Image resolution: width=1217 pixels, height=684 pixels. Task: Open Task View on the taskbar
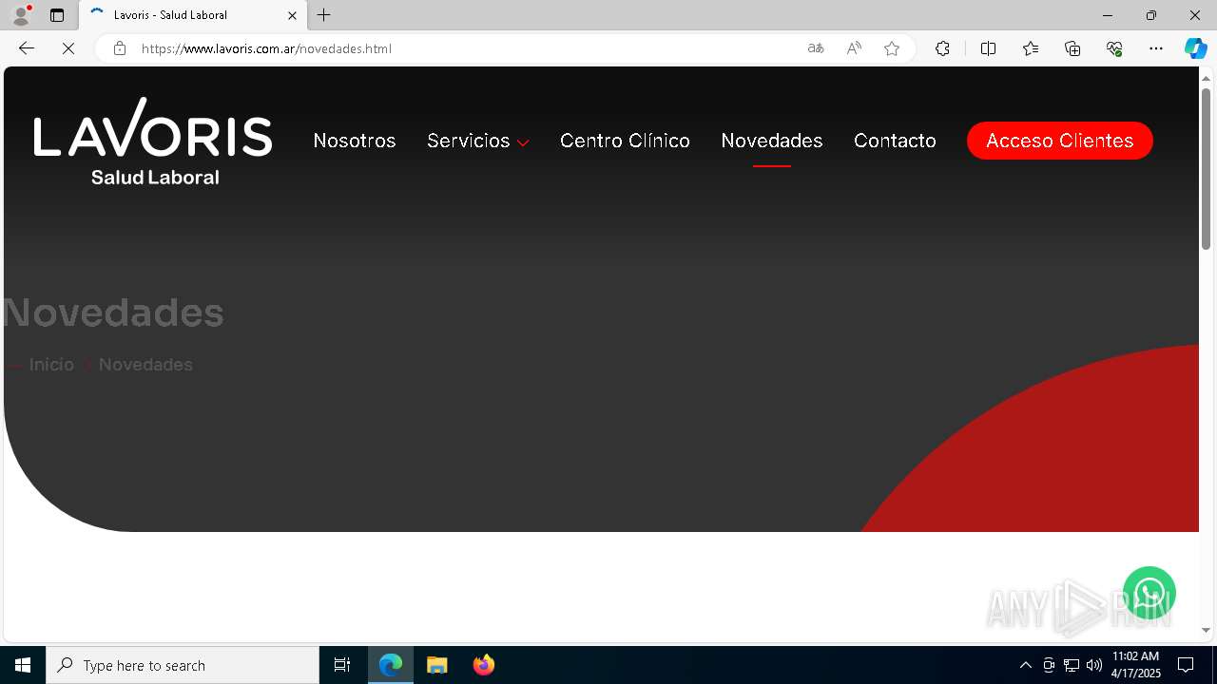(x=342, y=665)
